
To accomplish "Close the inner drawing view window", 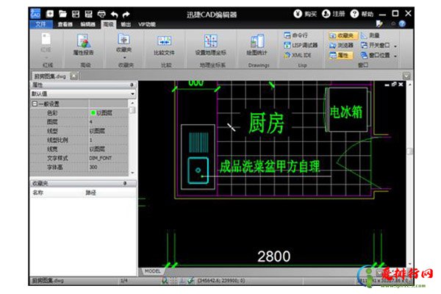I will point(401,84).
